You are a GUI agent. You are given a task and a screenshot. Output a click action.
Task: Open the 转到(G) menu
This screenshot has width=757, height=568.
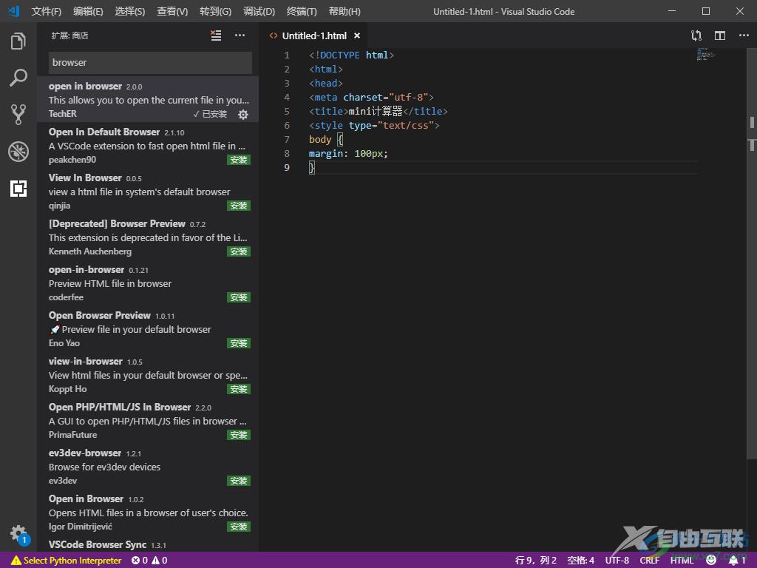(x=215, y=11)
